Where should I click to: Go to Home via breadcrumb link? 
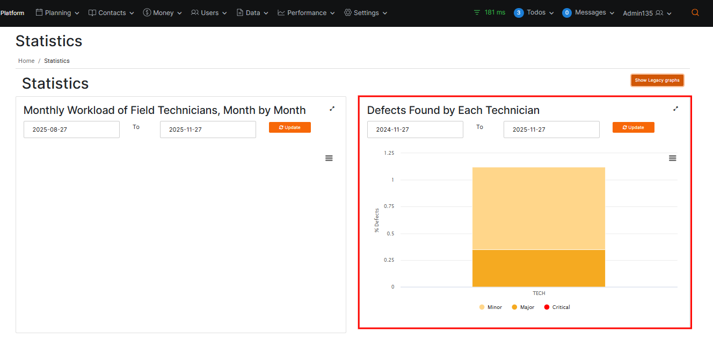[26, 61]
